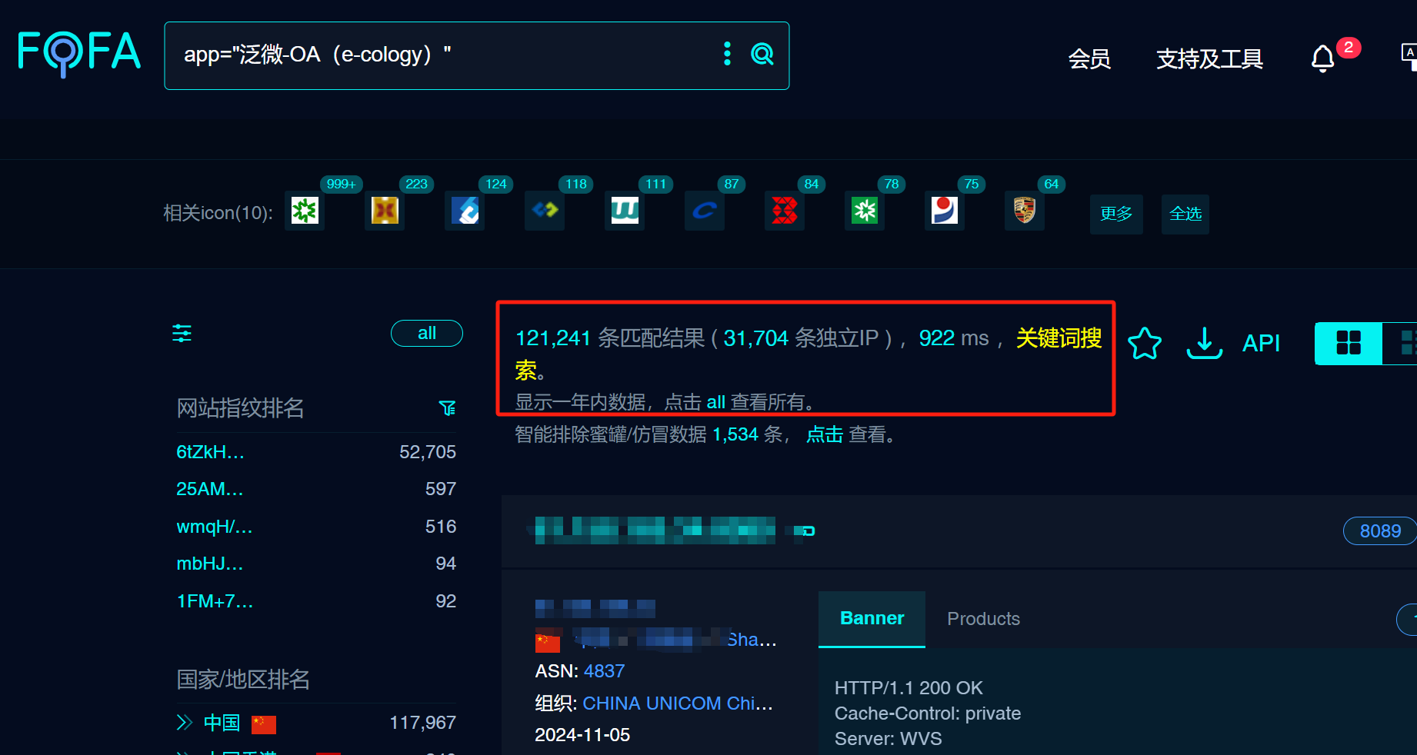This screenshot has width=1417, height=755.
Task: Open the search options three-dot menu
Action: click(727, 54)
